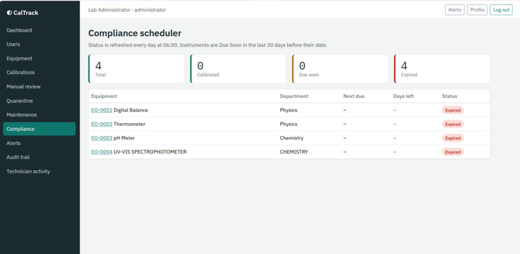Click Expired badge in Digital Balance row
This screenshot has height=254, width=520.
[x=453, y=110]
